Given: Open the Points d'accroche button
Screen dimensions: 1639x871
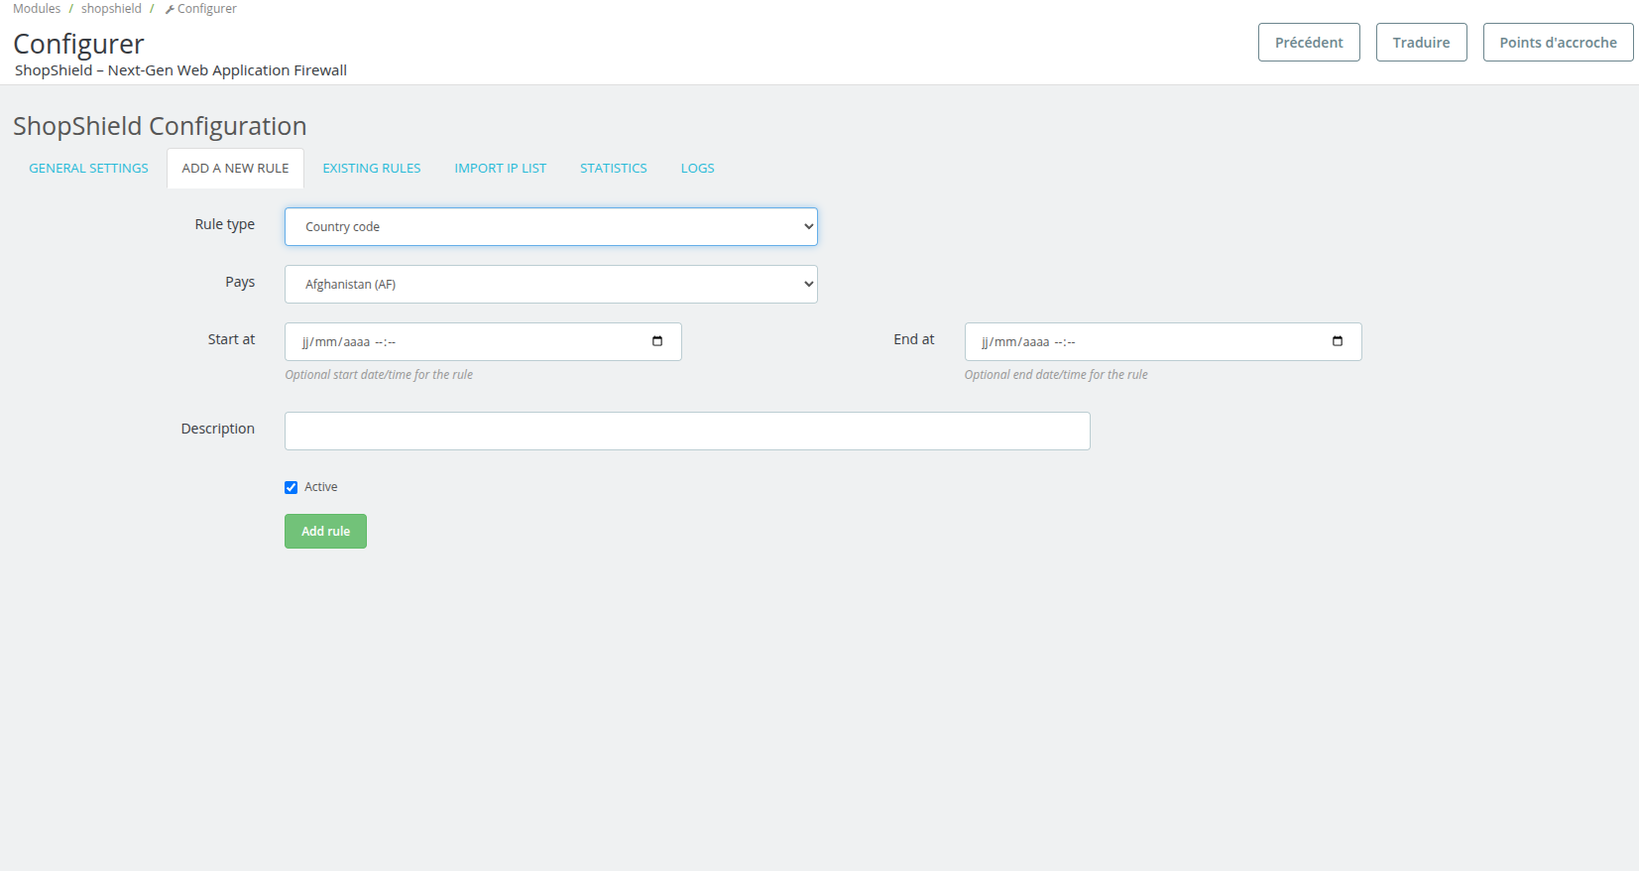Looking at the screenshot, I should 1558,43.
